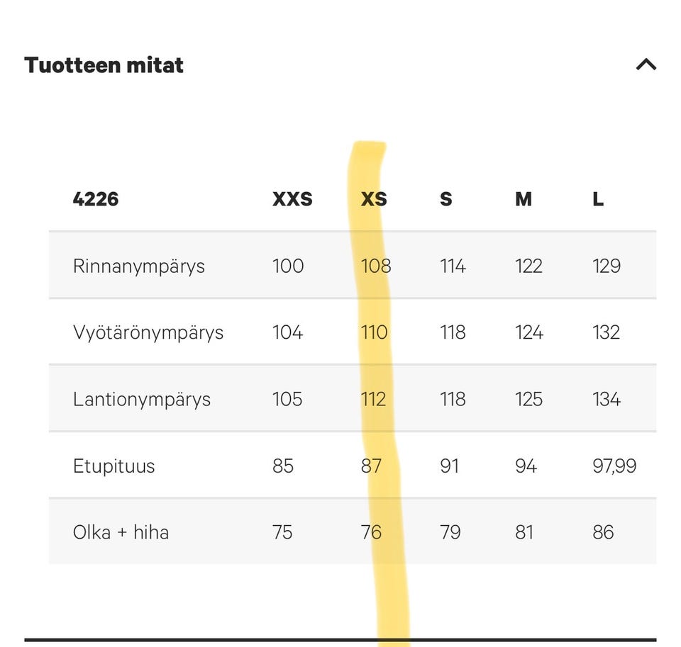
Task: Click XXS Rinnanympärys value 100
Action: (288, 266)
